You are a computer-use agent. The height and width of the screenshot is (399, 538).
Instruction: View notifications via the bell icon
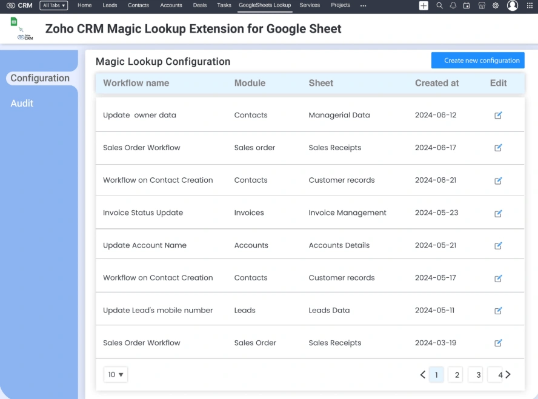(x=453, y=5)
